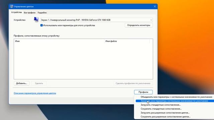Click the Определить мониторы button
Screen dimensions: 214x120
[139, 25]
